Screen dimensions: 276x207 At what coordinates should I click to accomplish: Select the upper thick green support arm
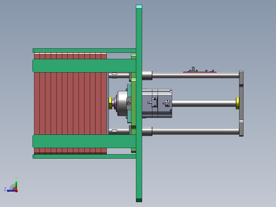pos(84,66)
